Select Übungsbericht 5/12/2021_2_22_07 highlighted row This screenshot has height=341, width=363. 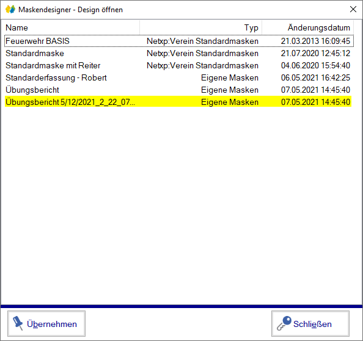(178, 102)
